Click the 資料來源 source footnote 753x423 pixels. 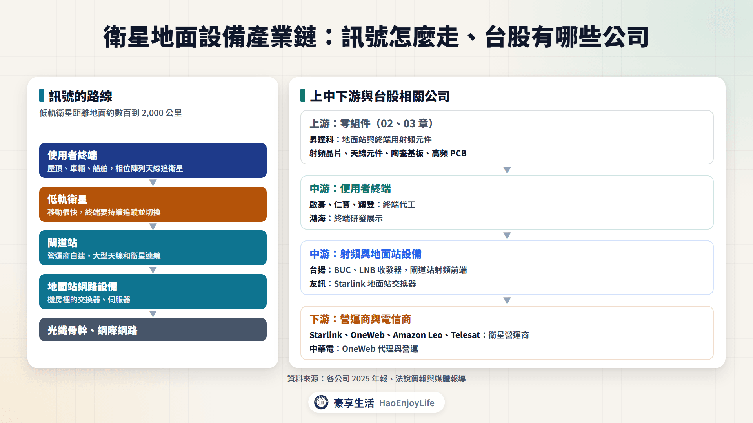pyautogui.click(x=376, y=378)
